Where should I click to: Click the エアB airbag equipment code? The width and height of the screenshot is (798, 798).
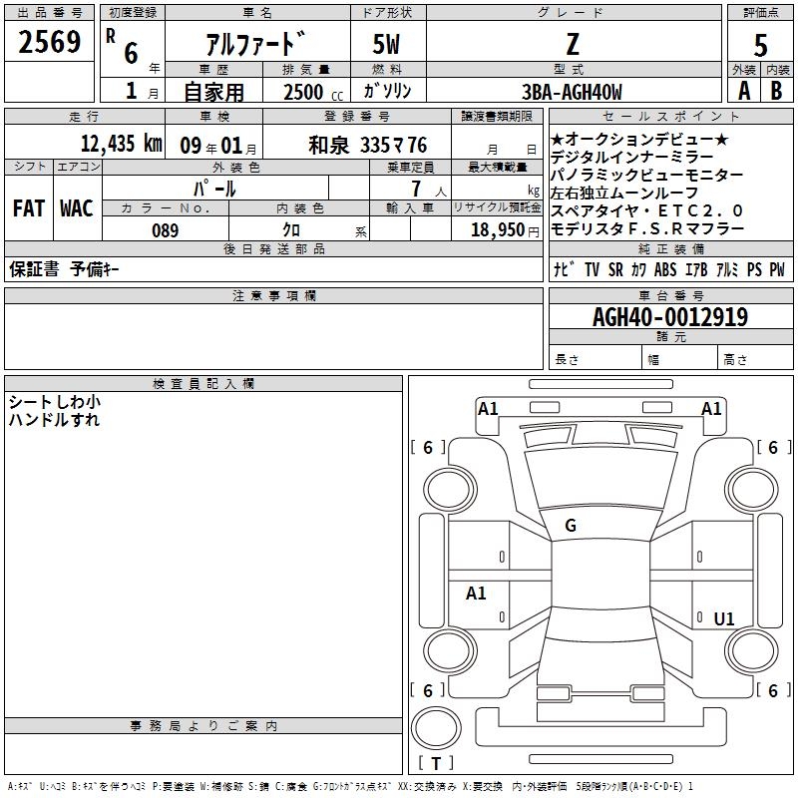click(696, 269)
